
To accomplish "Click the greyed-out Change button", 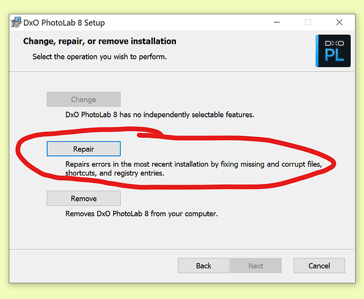I will (84, 99).
